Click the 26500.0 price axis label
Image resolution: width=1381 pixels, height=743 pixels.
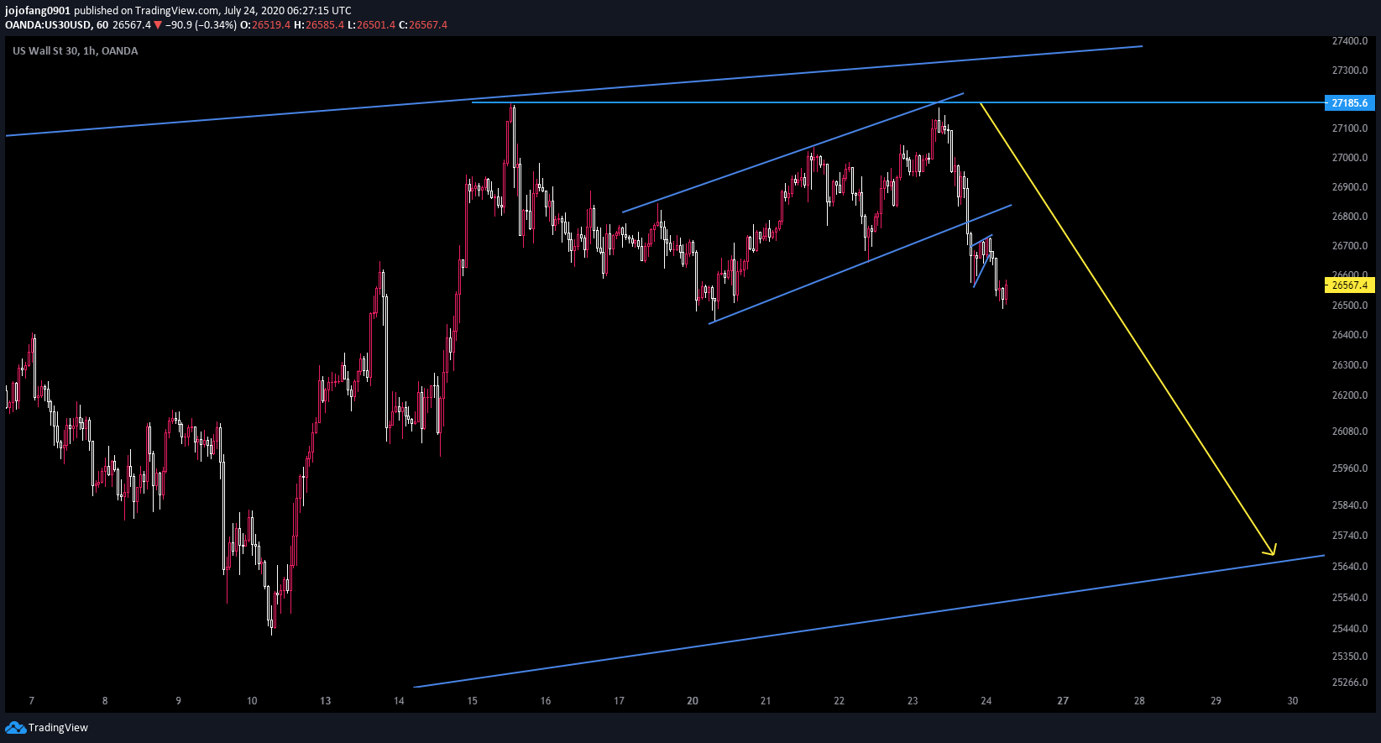point(1350,306)
